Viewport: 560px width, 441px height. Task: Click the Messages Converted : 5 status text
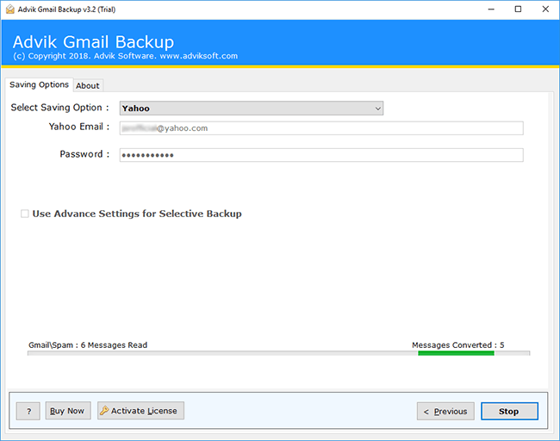[457, 345]
